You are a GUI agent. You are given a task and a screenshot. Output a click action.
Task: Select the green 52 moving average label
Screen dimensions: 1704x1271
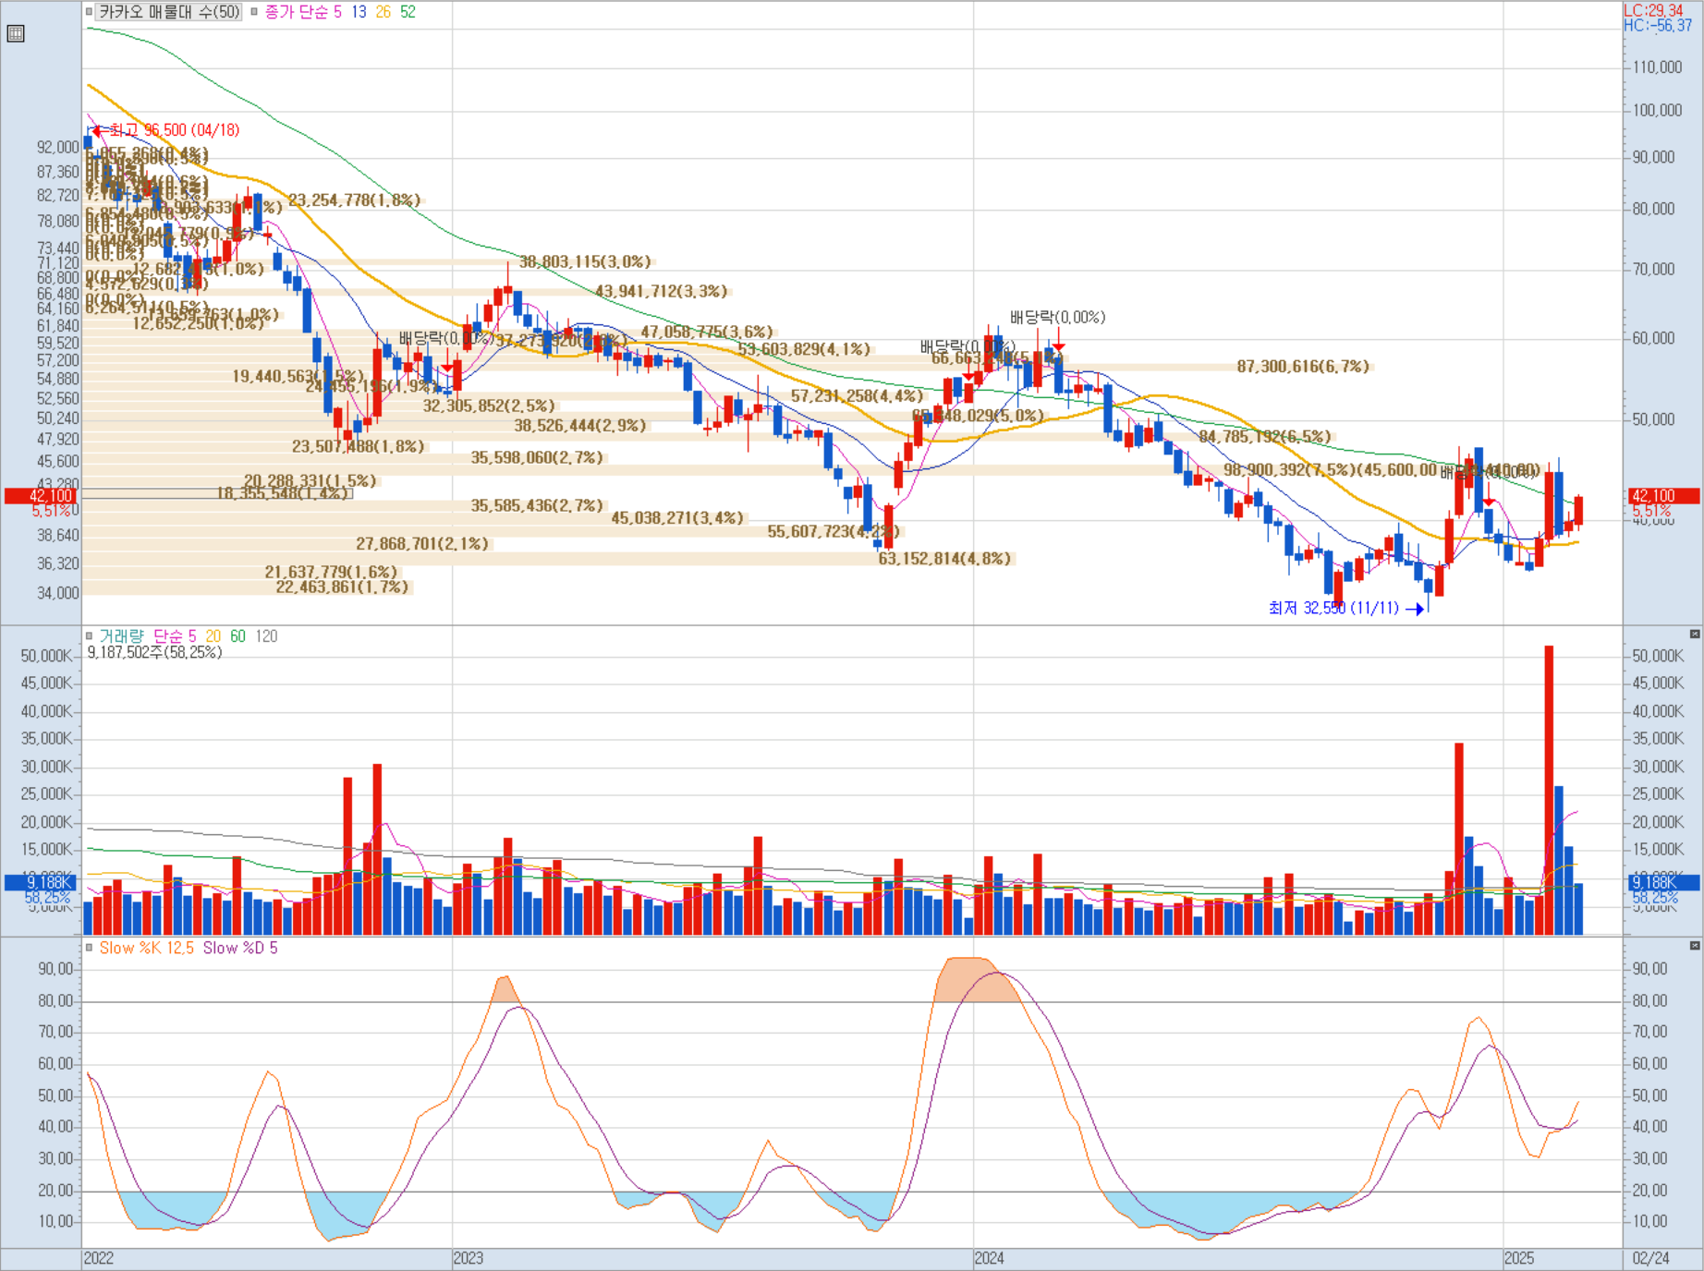point(408,12)
